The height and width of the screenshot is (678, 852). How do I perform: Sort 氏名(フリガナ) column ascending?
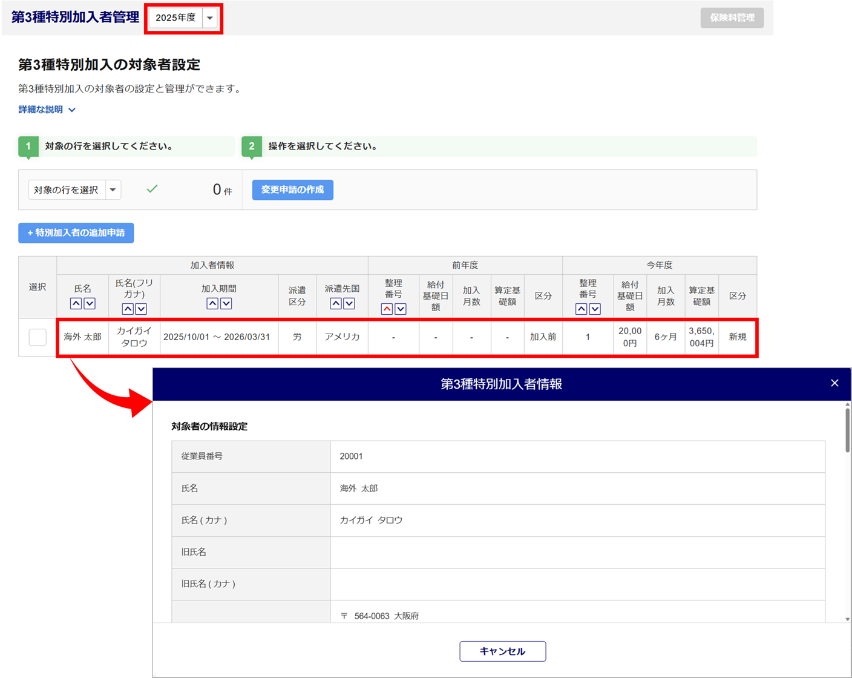(127, 309)
